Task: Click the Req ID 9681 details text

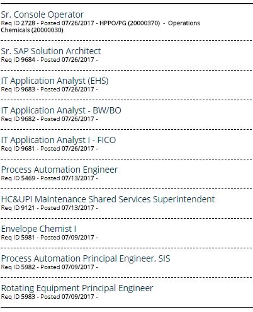Action: click(x=50, y=149)
